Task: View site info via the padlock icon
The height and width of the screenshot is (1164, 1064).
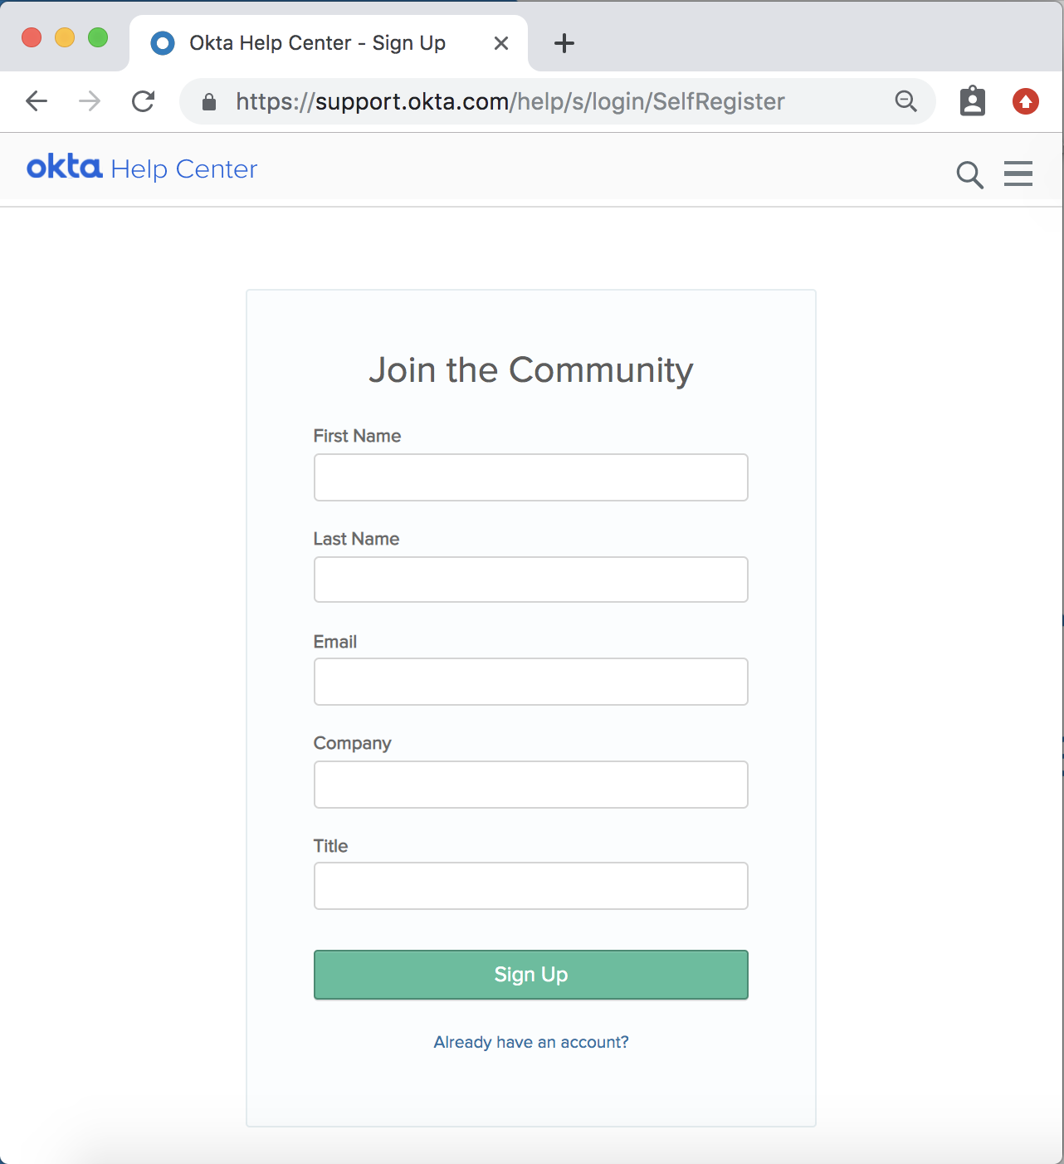Action: pos(209,101)
